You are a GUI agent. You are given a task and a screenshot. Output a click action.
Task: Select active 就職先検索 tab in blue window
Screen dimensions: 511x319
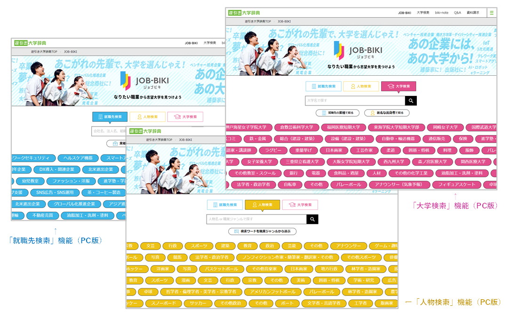110,117
